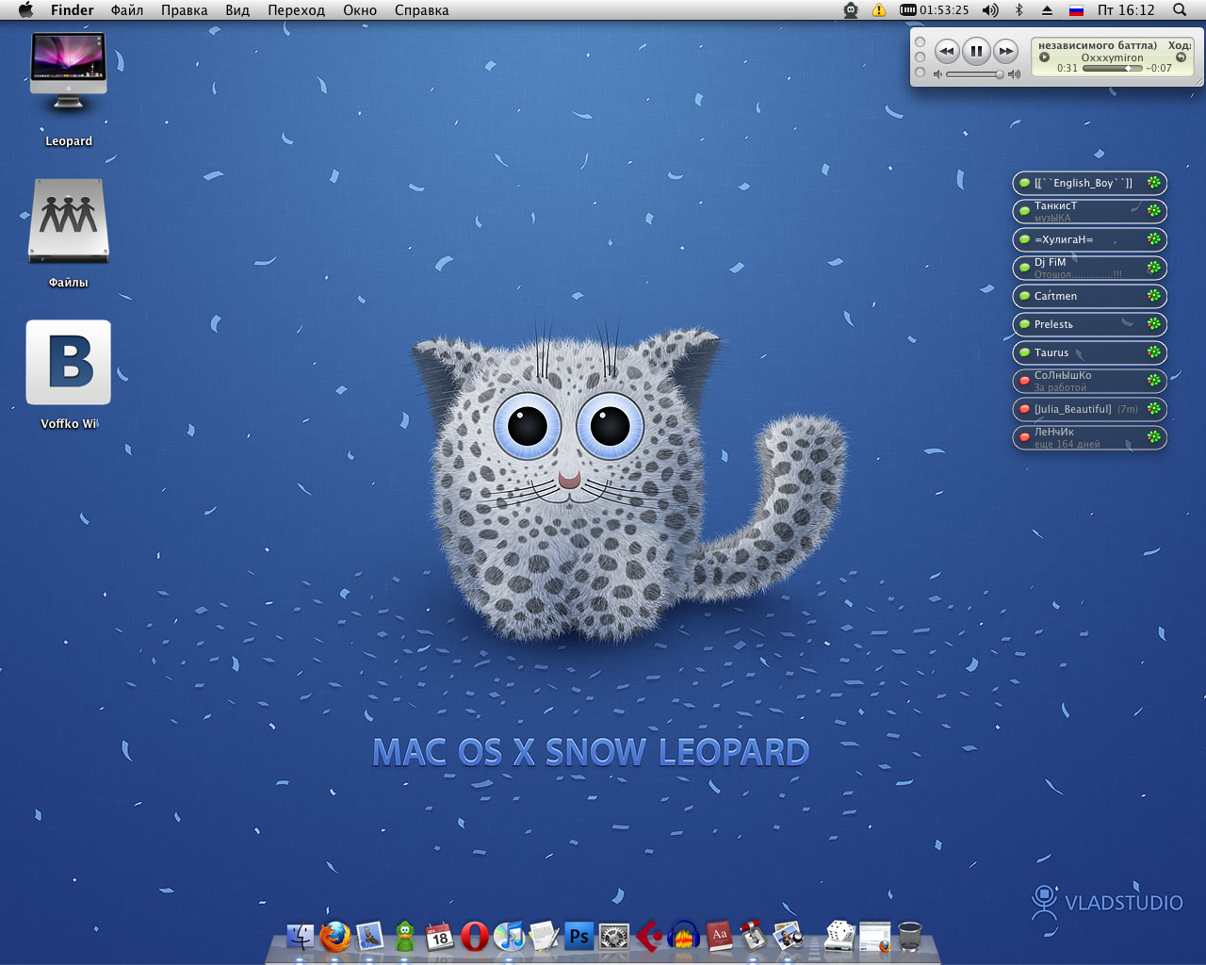Select contact Prelestь
This screenshot has width=1206, height=965.
coord(1090,324)
